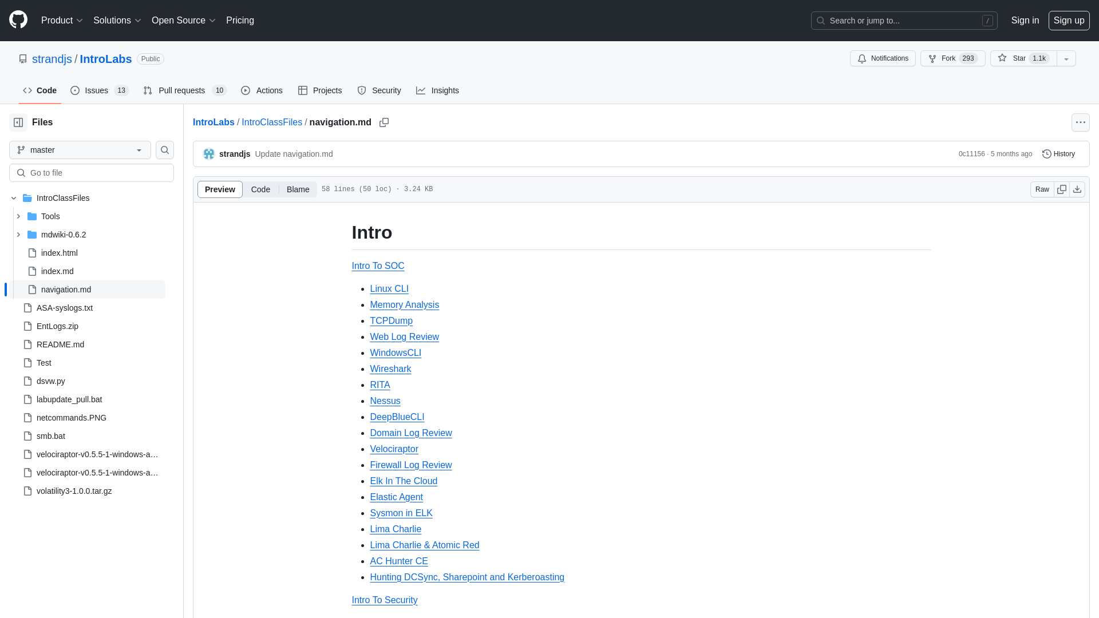1099x618 pixels.
Task: Collapse the file tree side panel icon
Action: [x=18, y=122]
